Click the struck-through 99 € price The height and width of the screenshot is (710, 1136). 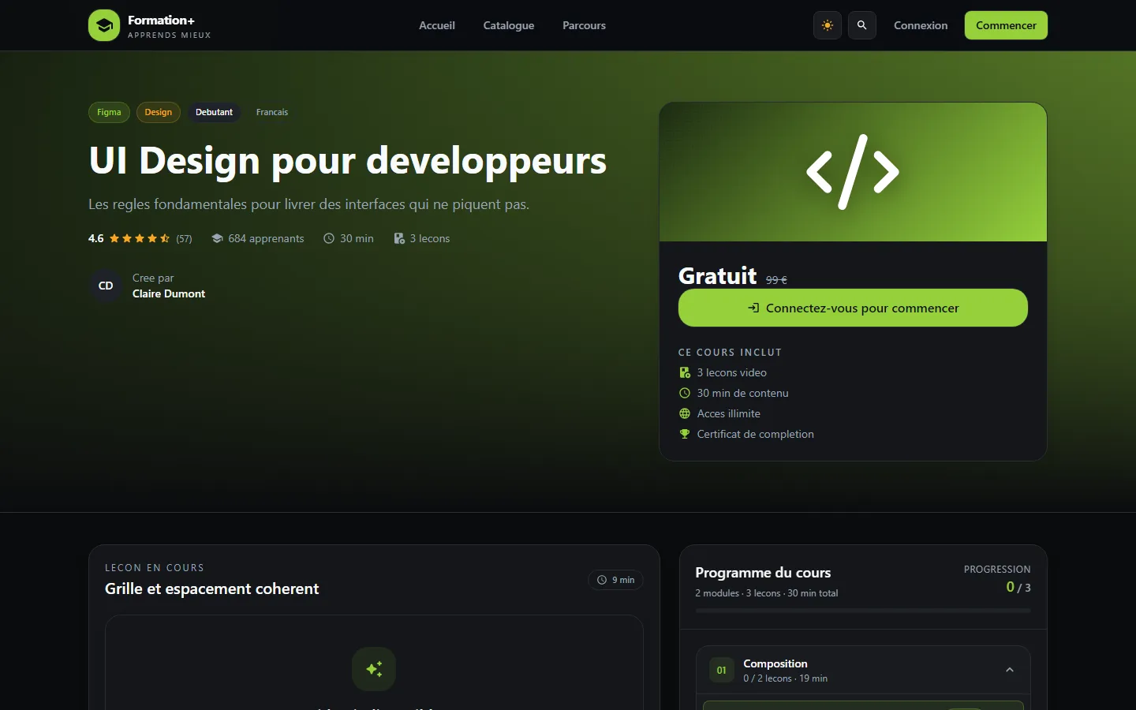click(776, 280)
